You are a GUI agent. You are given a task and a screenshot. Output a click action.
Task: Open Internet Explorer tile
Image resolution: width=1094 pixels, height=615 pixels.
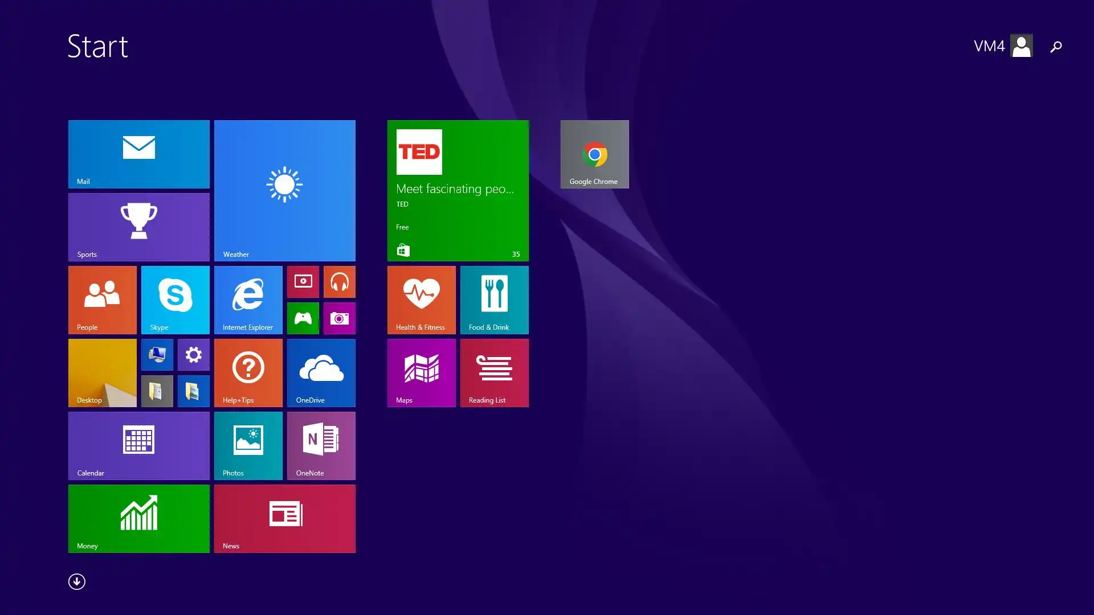248,300
